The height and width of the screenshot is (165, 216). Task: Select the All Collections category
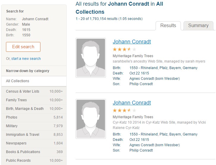pos(18,81)
